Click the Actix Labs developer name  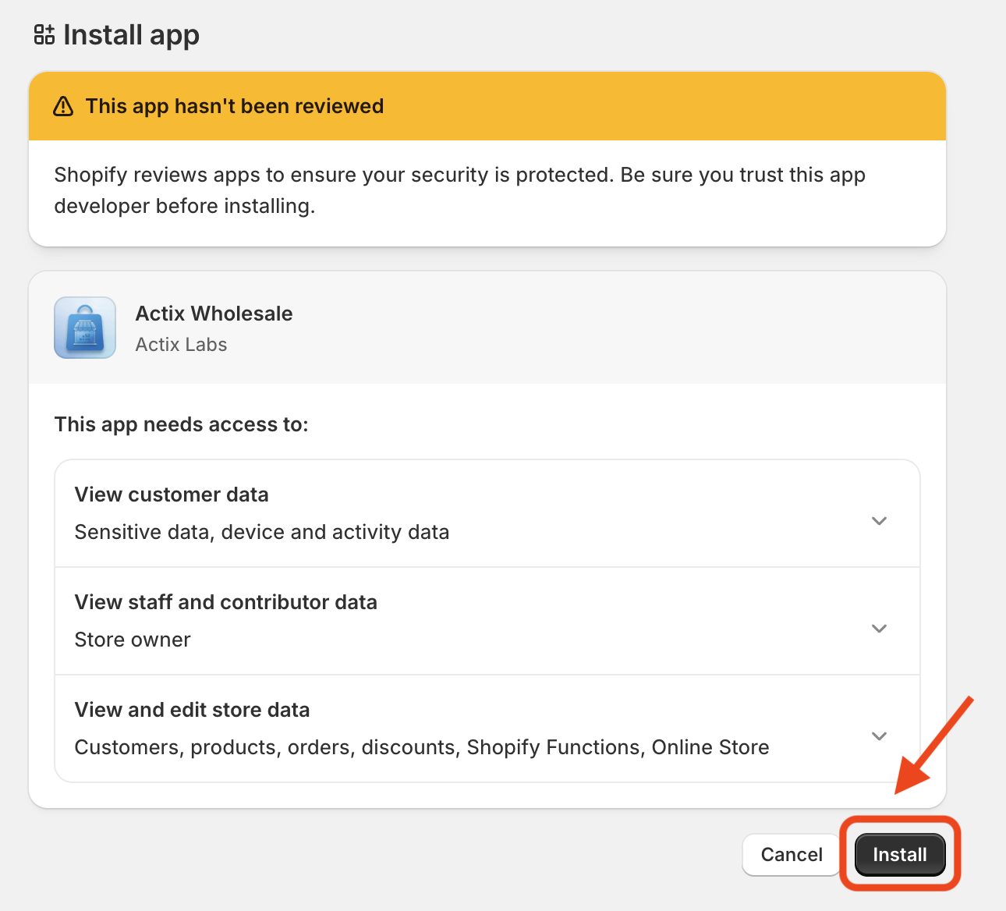181,345
